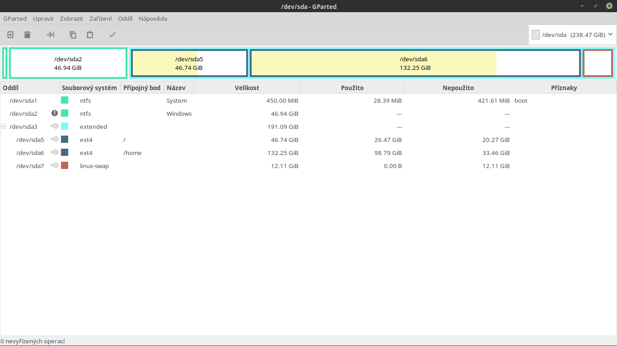The height and width of the screenshot is (346, 617).
Task: Click the paste partition icon
Action: click(x=90, y=35)
